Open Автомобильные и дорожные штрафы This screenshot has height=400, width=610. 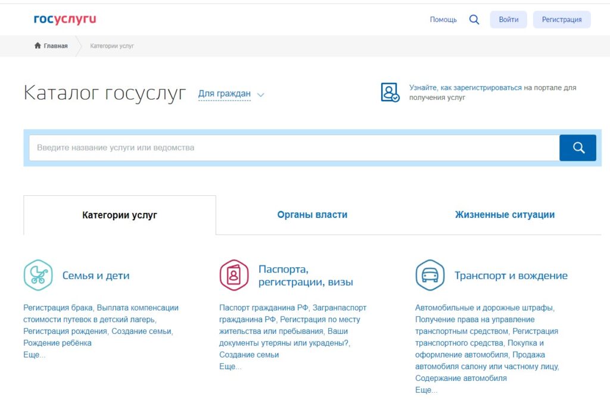click(x=484, y=307)
